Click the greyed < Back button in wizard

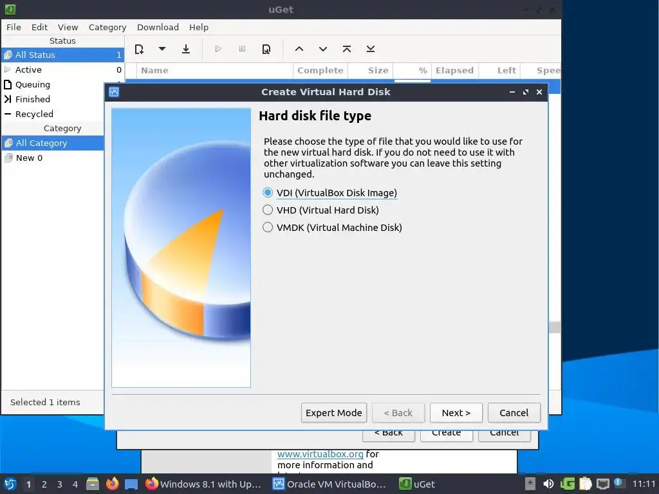(x=398, y=413)
